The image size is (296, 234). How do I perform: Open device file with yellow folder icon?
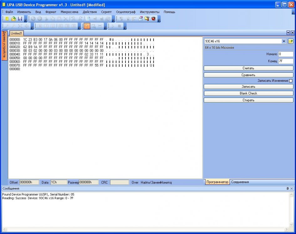(x=291, y=41)
